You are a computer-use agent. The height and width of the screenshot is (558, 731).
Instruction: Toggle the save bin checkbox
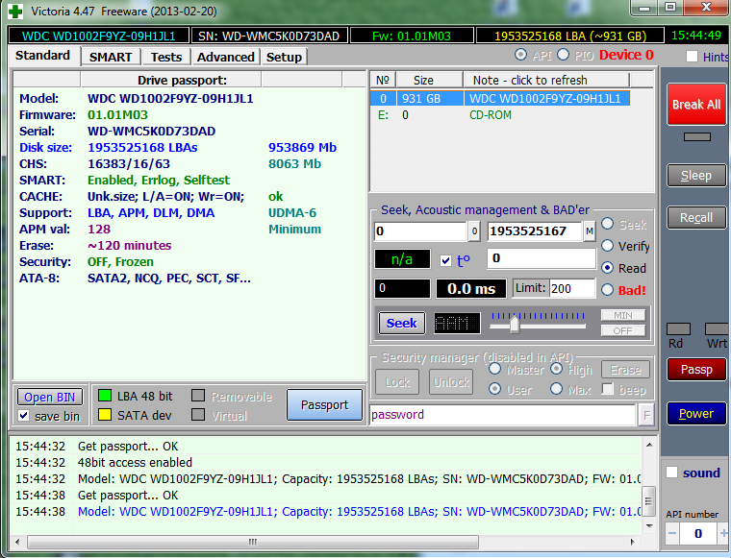[x=24, y=416]
